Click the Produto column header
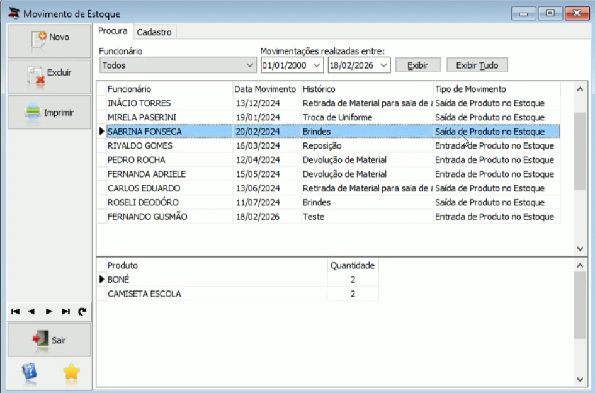595x393 pixels. [217, 265]
